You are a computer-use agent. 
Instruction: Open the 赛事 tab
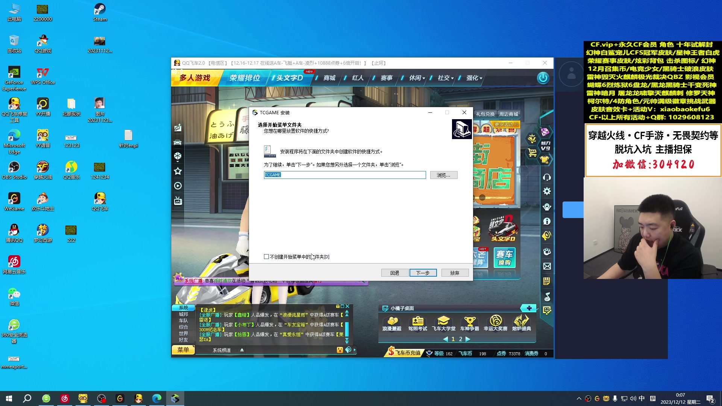(x=386, y=78)
